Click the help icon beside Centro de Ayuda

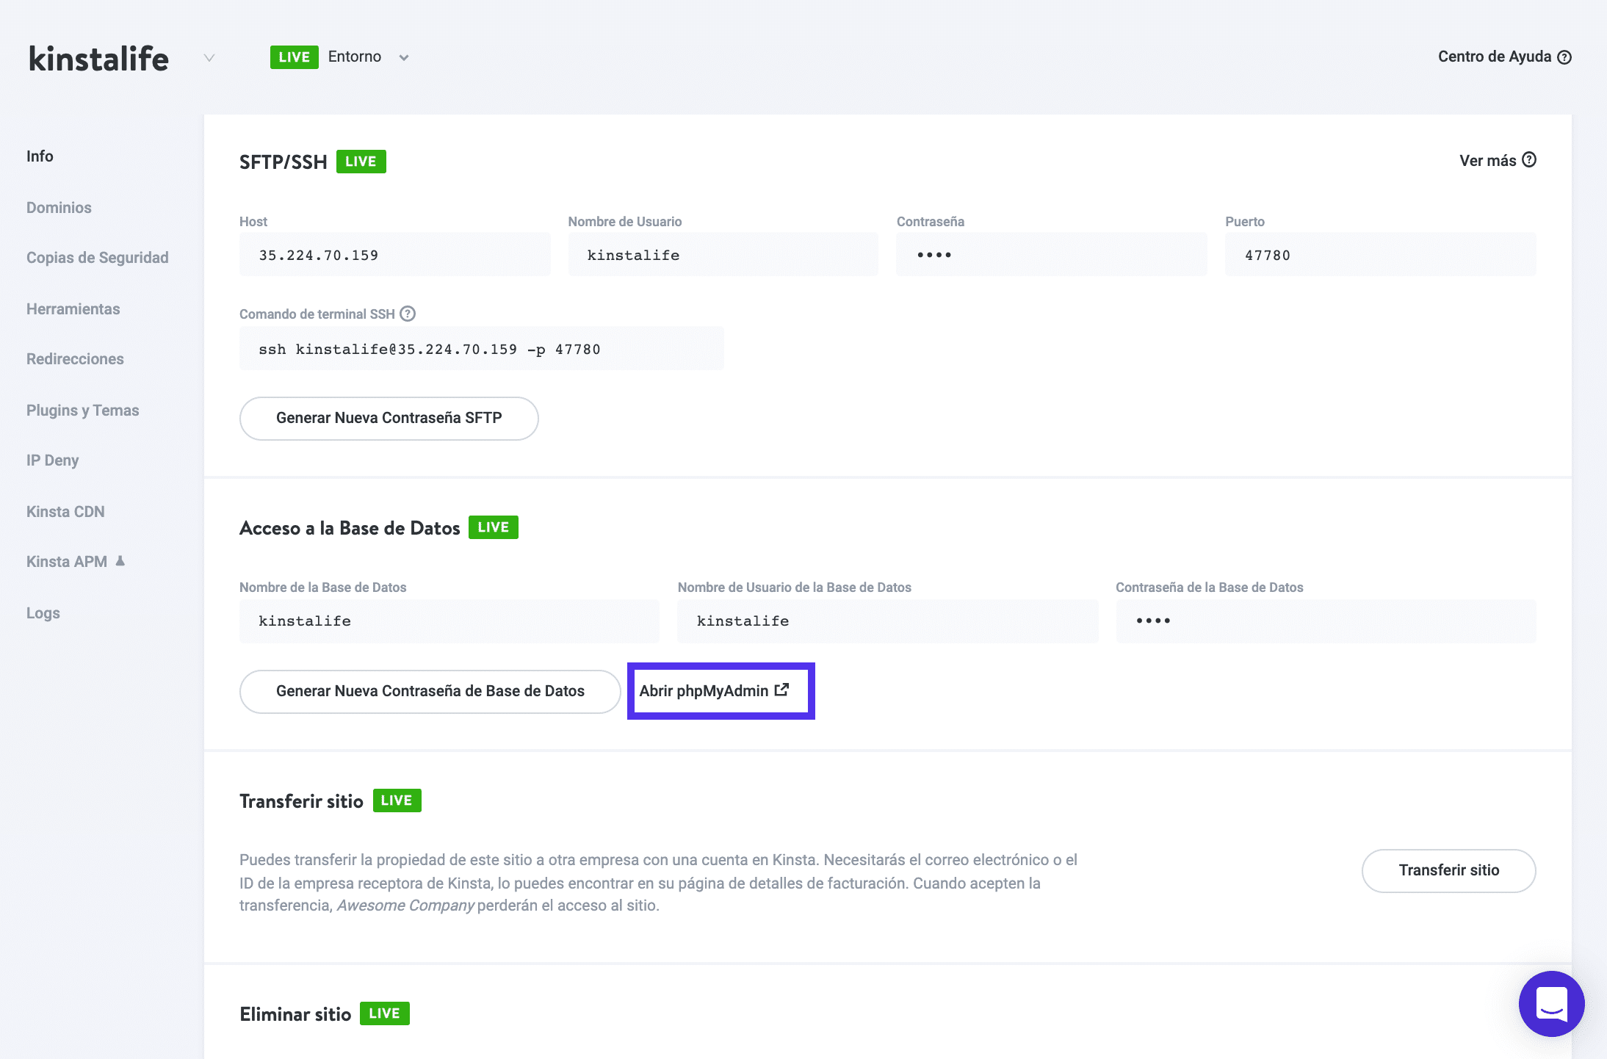pyautogui.click(x=1565, y=57)
